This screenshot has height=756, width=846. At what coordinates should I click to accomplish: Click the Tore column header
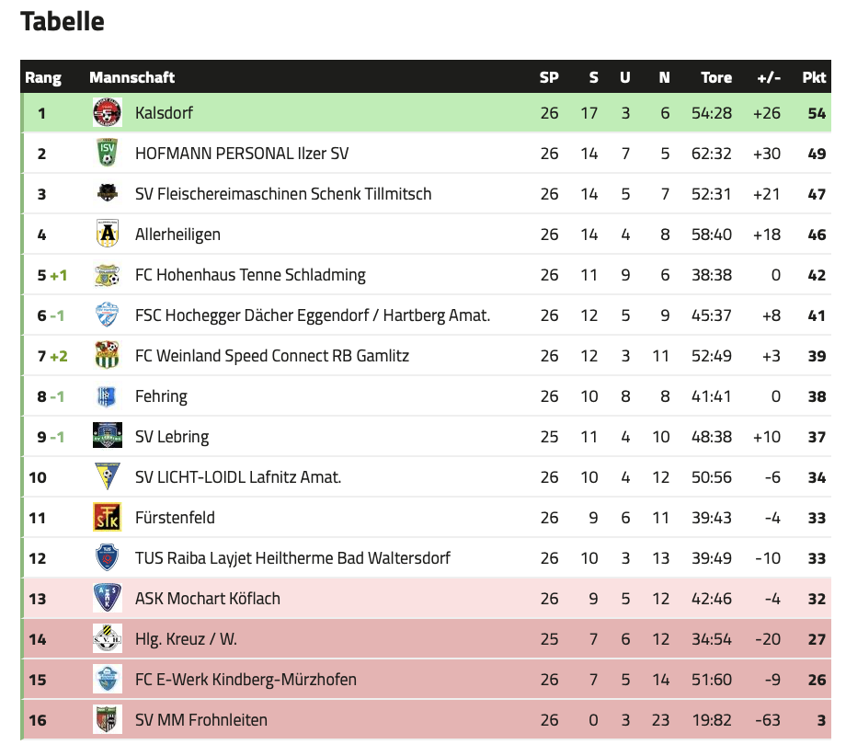click(716, 77)
